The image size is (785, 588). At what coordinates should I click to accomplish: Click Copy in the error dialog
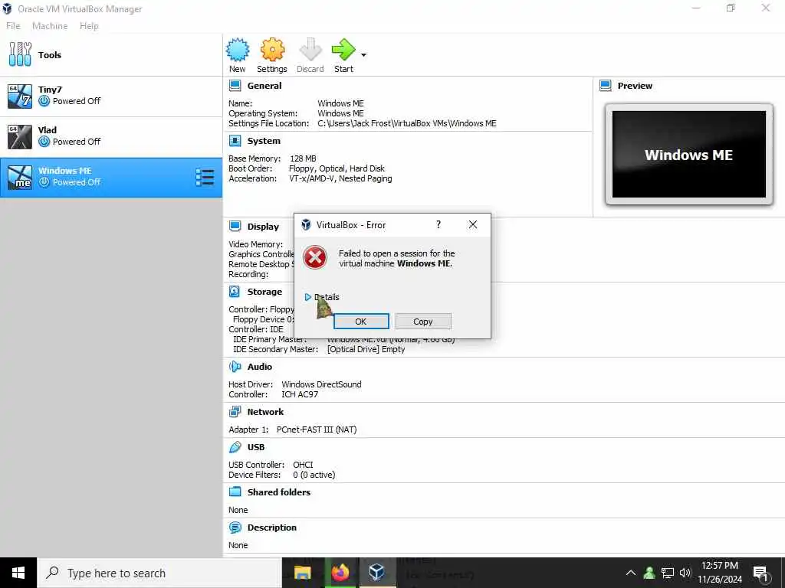[x=423, y=322]
